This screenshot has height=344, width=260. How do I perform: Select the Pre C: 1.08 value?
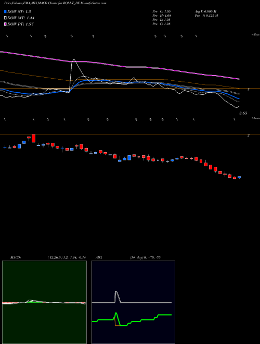pyautogui.click(x=162, y=24)
